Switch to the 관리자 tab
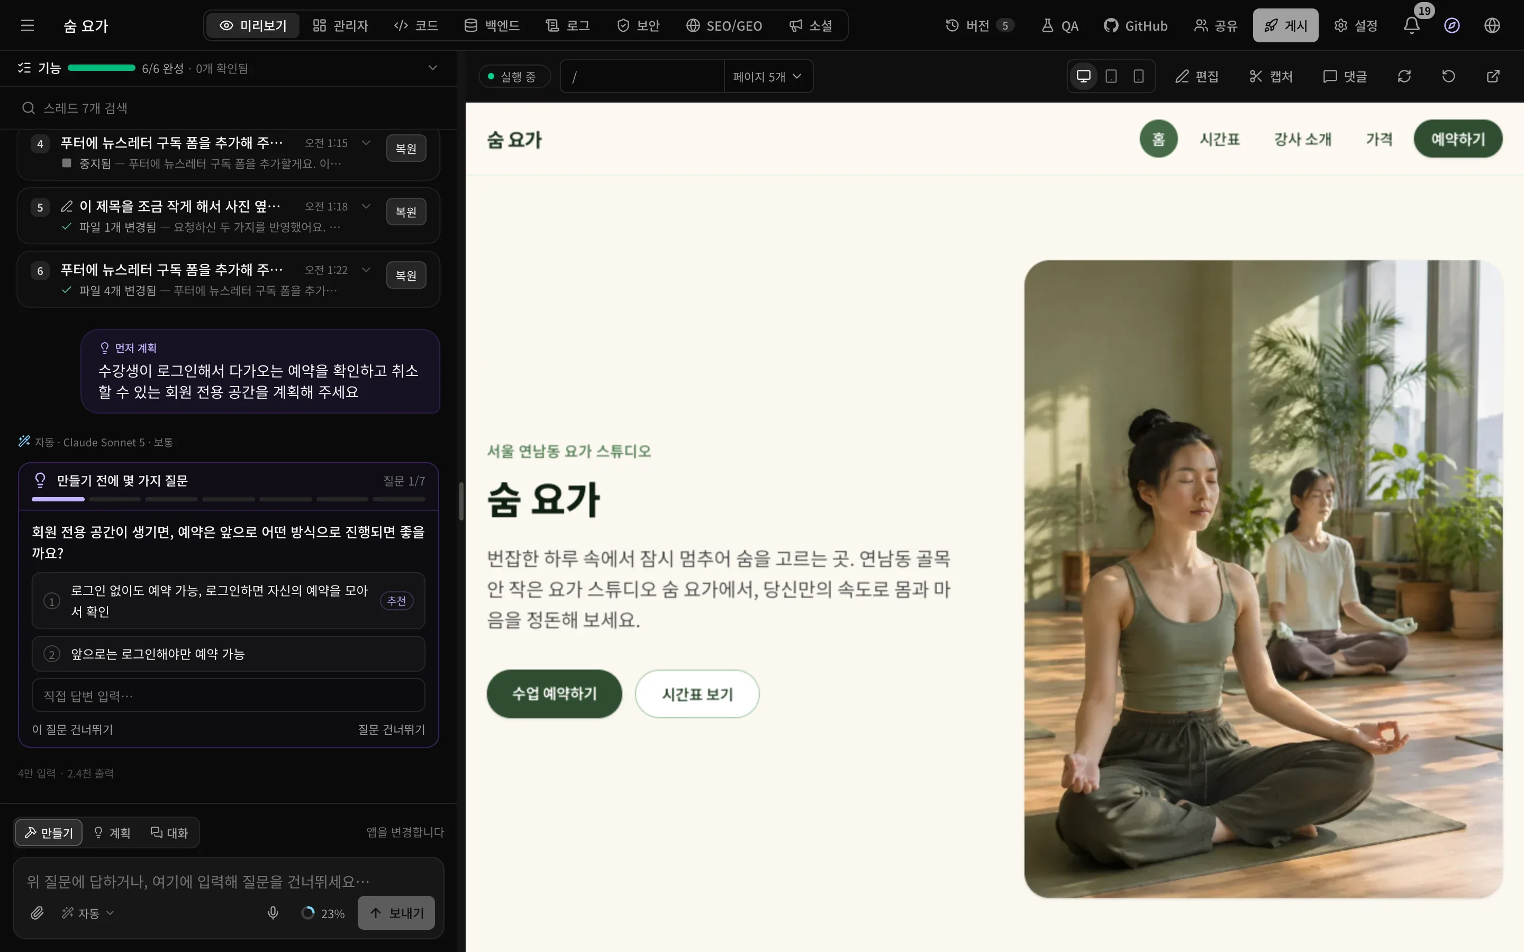The height and width of the screenshot is (952, 1524). [x=341, y=26]
